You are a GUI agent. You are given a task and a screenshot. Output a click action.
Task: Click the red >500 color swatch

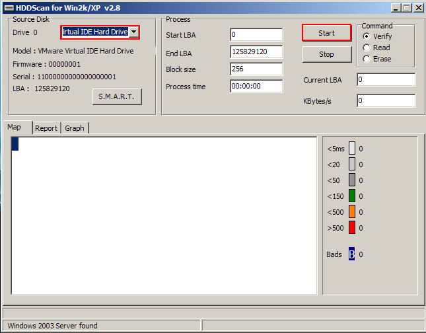[x=352, y=228]
